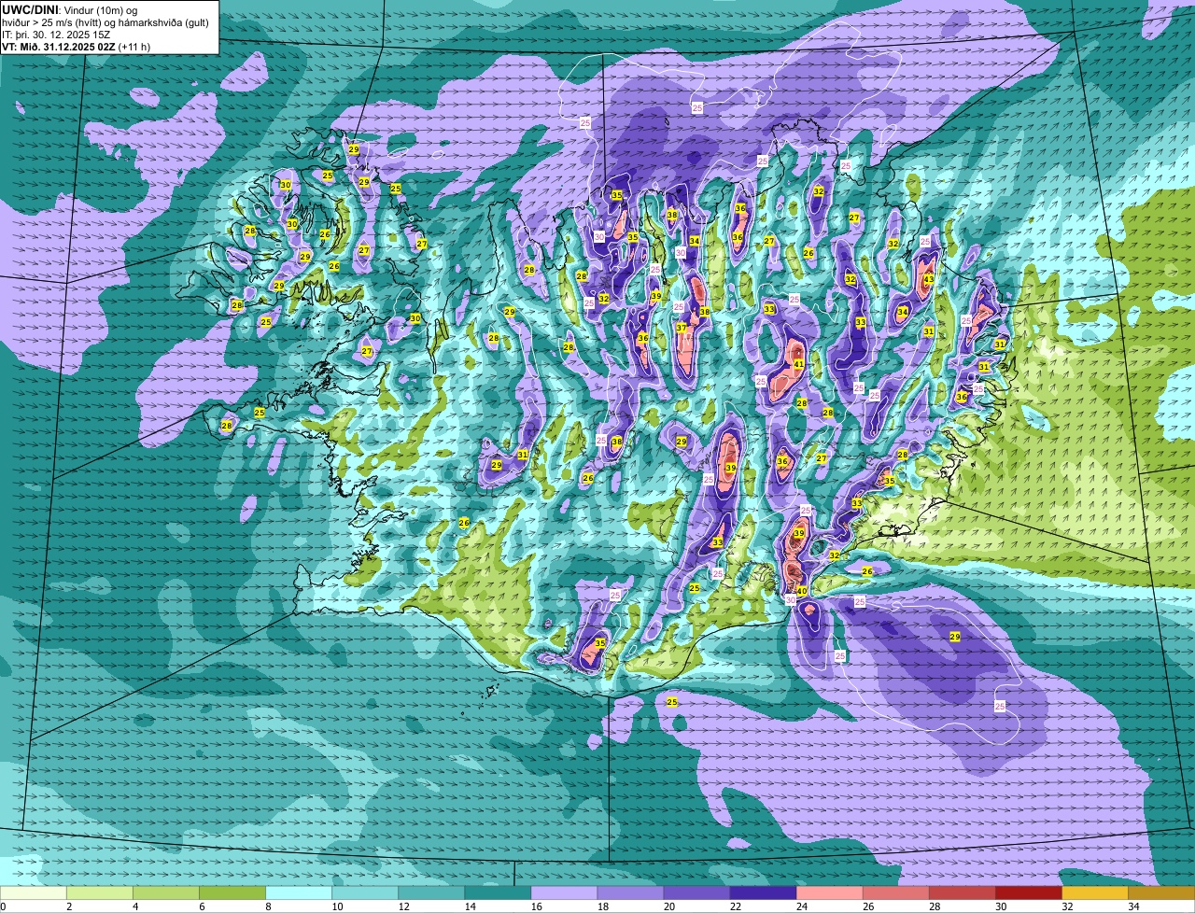Select the line "hviður > 25 m/s (hvítt) og hámarkshviða (gult)"
Screen dimensions: 1195x913
pos(105,21)
